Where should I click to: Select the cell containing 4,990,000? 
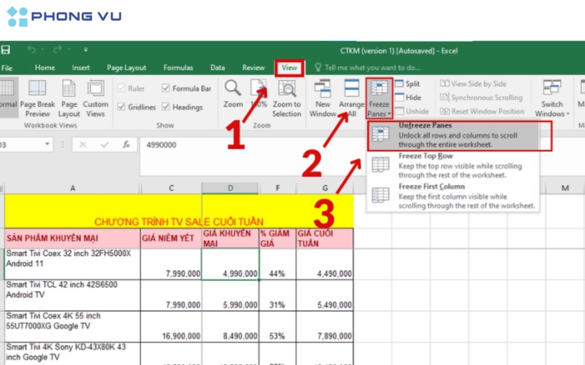[x=230, y=264]
